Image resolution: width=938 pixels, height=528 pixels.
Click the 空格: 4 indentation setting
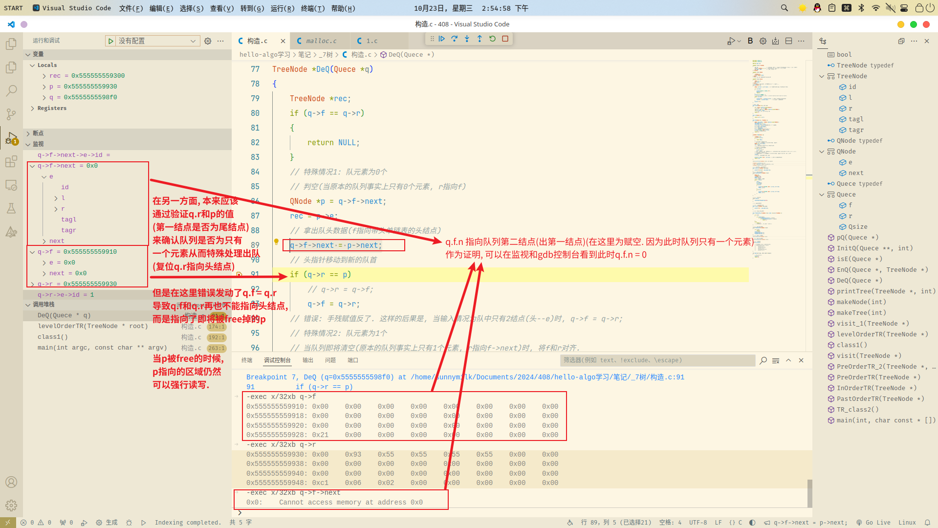(x=670, y=523)
